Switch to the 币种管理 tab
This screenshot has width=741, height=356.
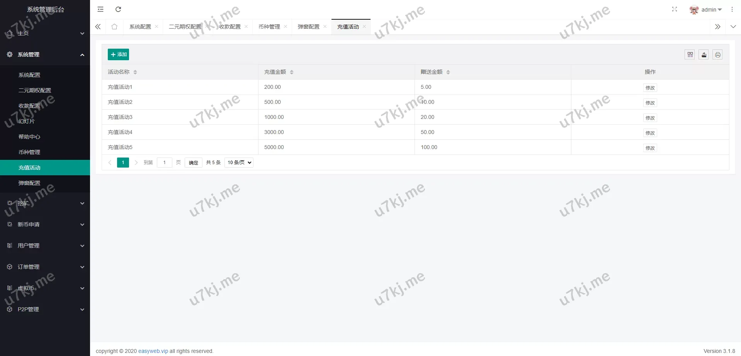click(x=269, y=27)
